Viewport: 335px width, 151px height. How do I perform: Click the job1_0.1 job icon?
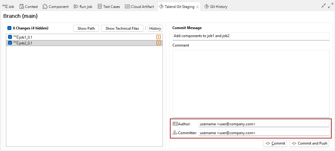pos(16,37)
